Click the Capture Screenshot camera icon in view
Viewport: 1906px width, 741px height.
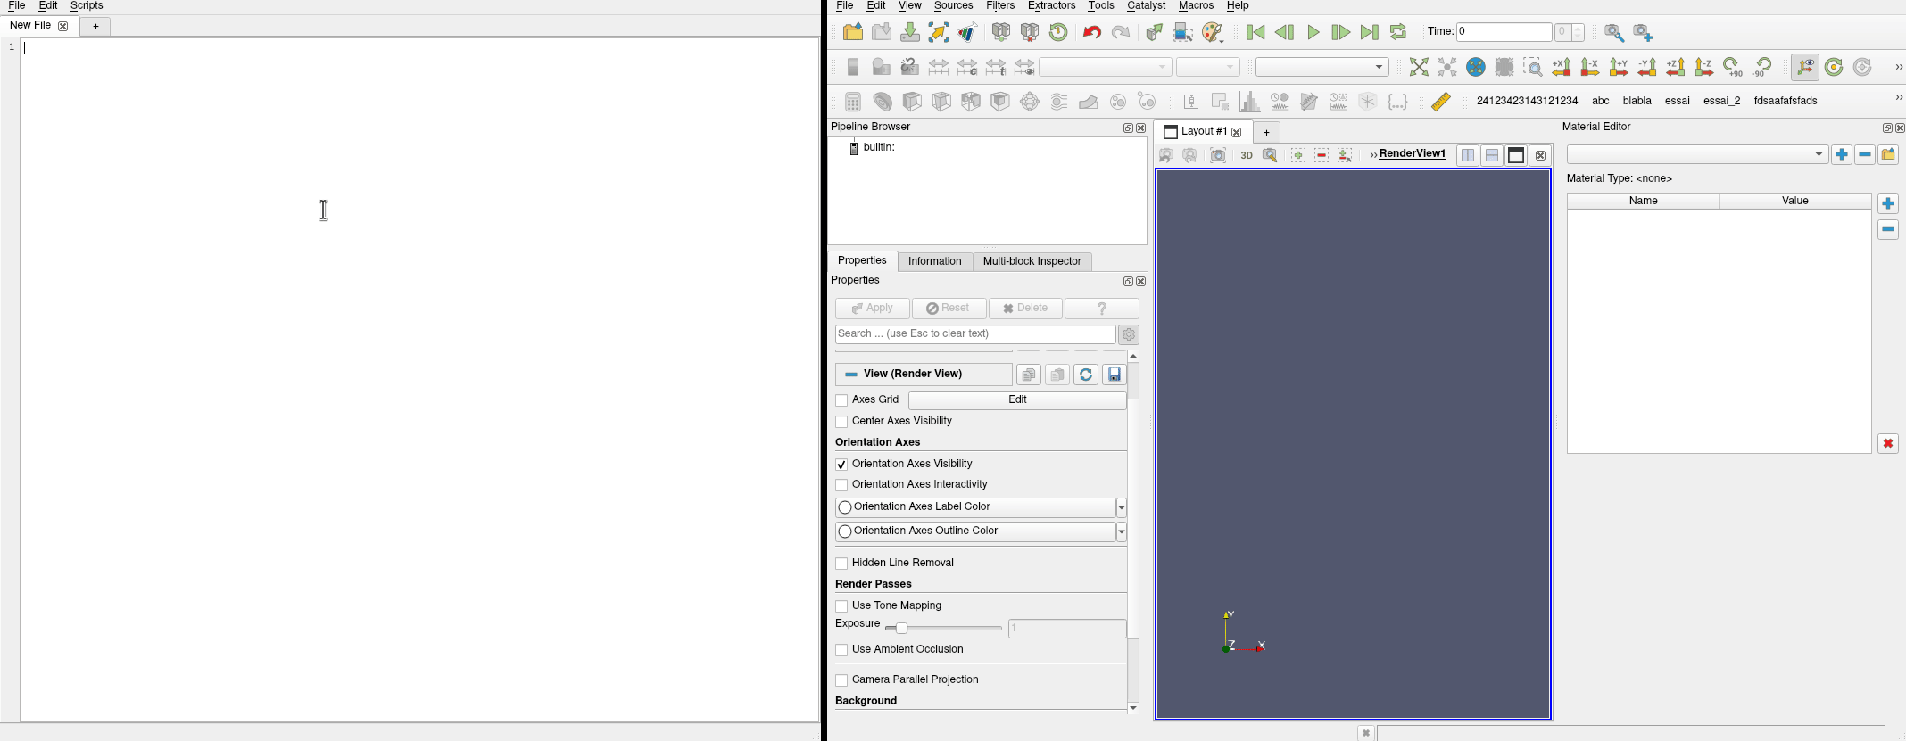pyautogui.click(x=1218, y=155)
